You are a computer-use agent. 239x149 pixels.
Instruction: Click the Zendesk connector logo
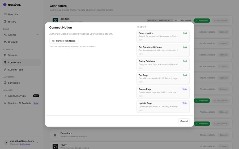pos(55,20)
